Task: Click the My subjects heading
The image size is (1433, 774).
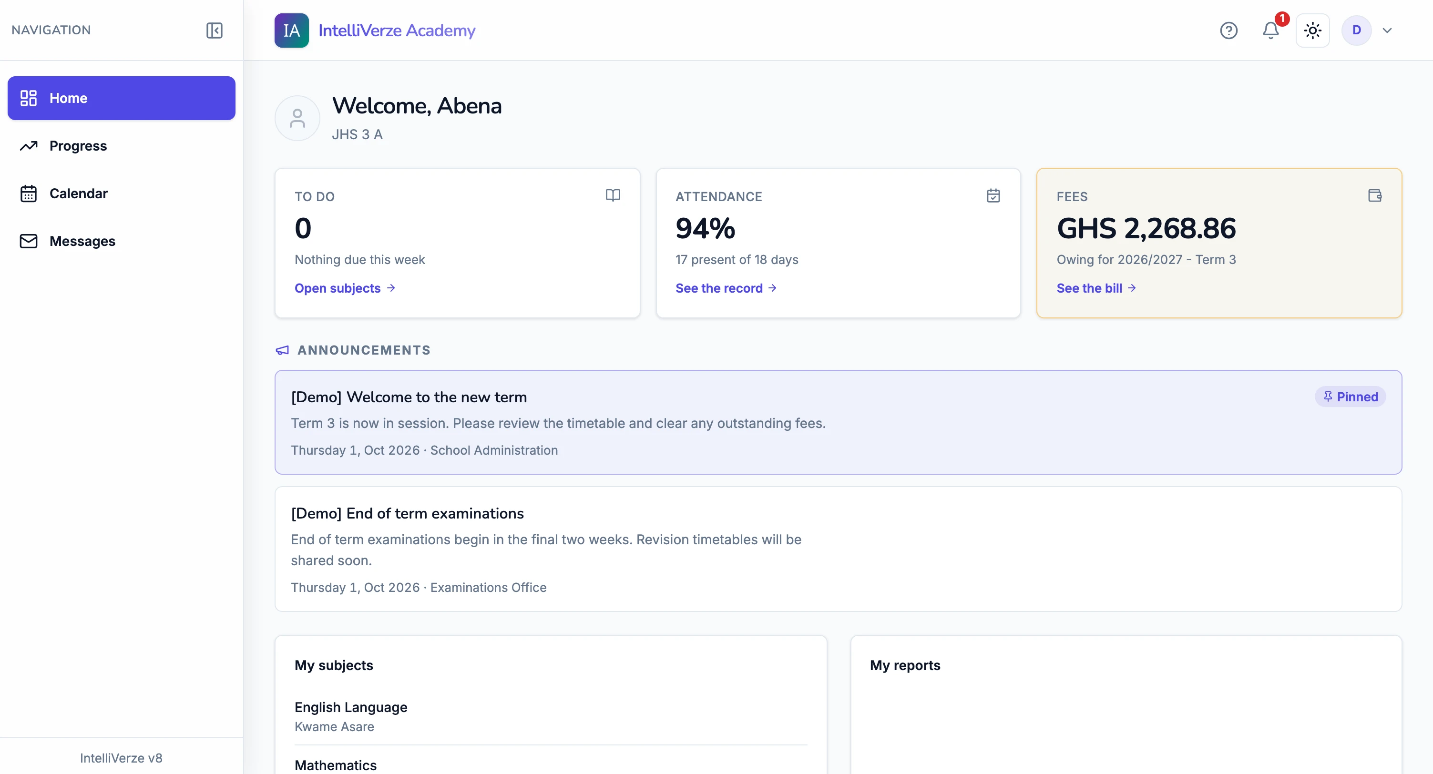Action: [334, 665]
